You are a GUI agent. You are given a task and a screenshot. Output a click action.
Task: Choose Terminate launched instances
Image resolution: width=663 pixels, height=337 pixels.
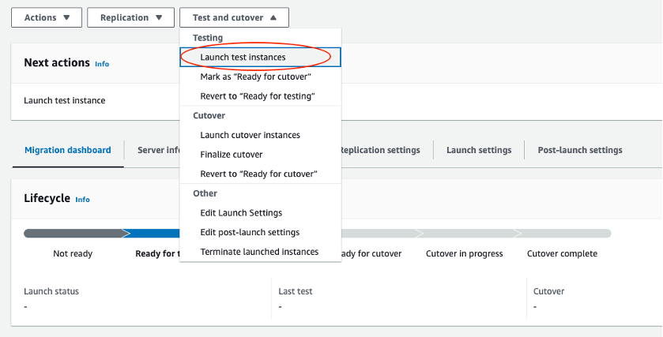click(259, 252)
